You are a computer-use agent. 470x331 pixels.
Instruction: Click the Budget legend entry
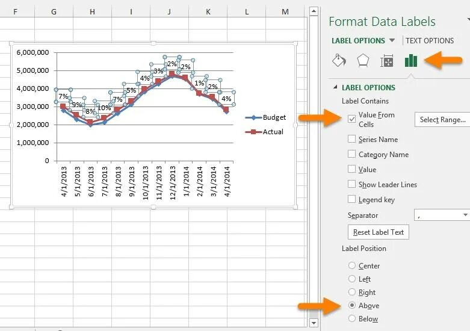point(265,117)
